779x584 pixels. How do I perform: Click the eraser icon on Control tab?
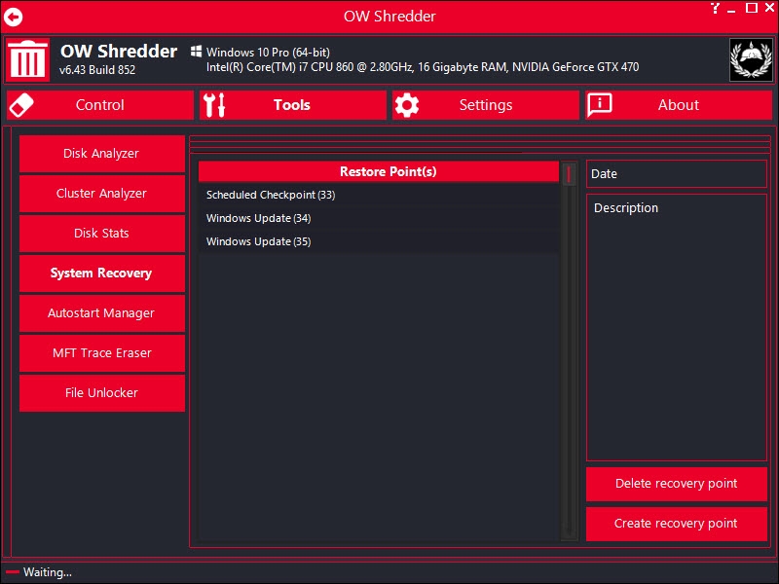21,105
